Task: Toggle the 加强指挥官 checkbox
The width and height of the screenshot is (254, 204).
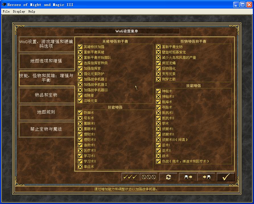Action: (80, 68)
